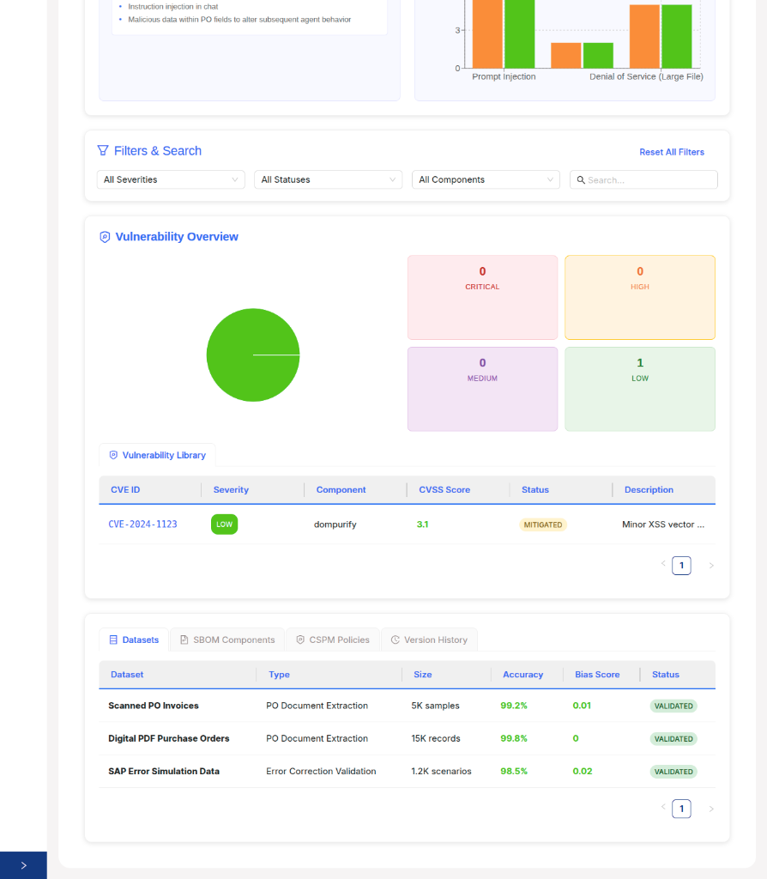Click the funnel icon beside Filters & Search
This screenshot has height=879, width=767.
click(x=103, y=151)
